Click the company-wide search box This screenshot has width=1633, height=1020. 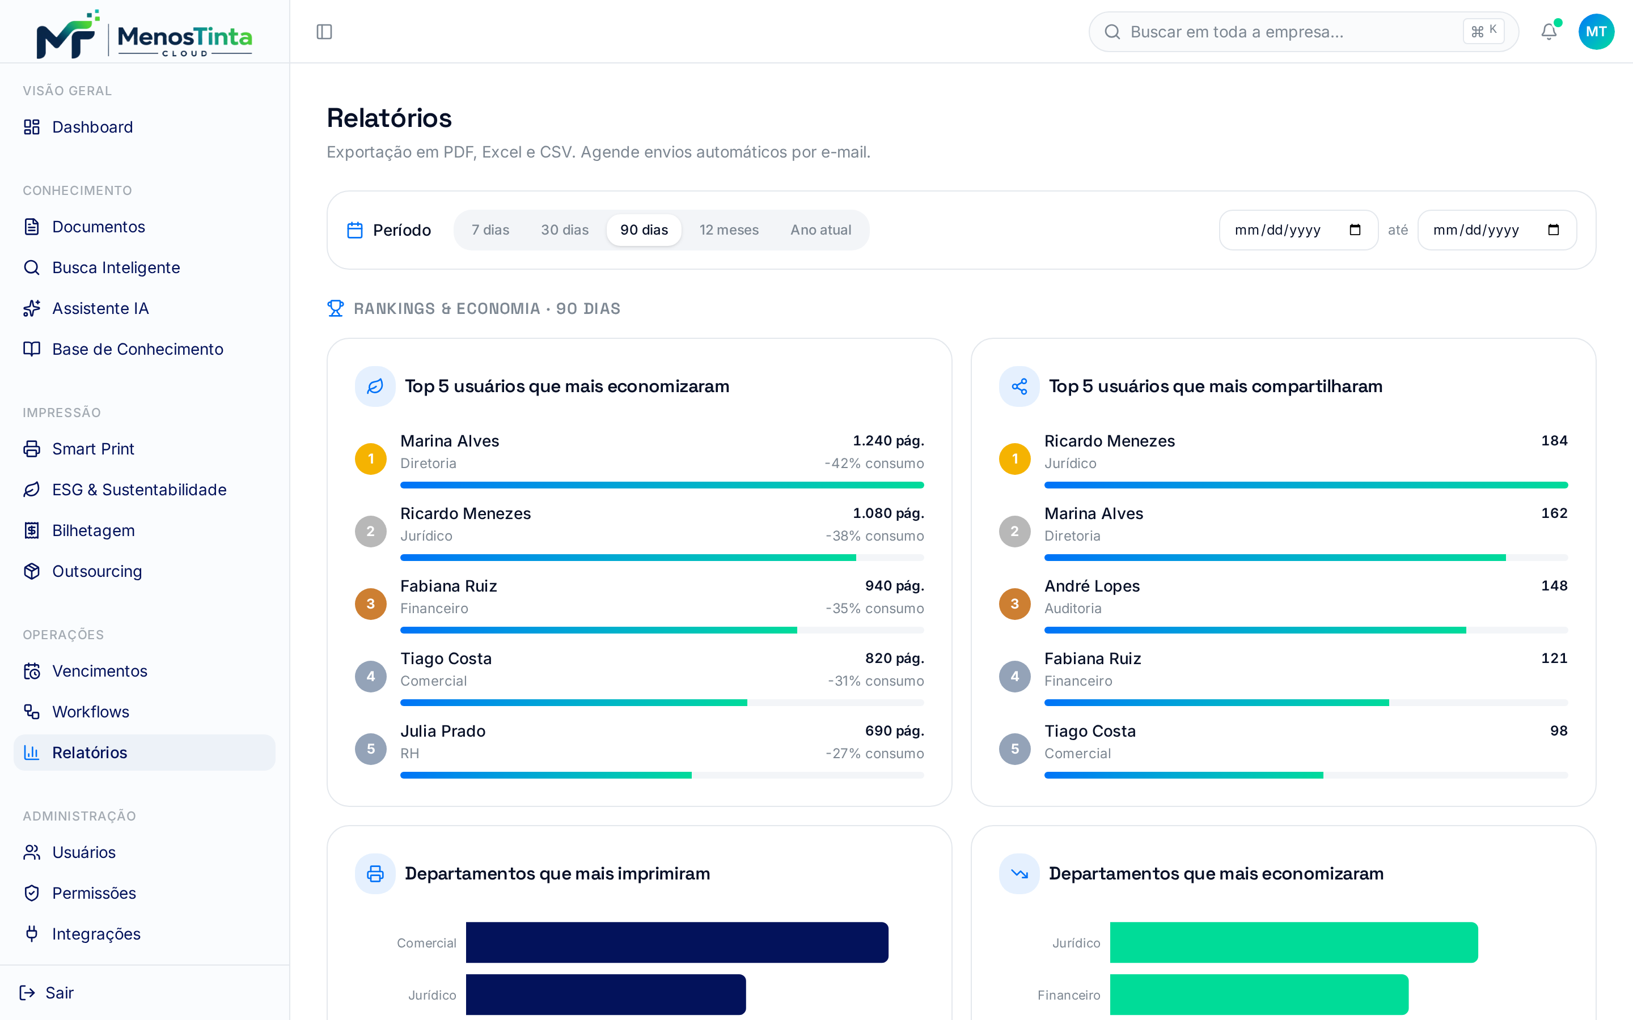1304,32
